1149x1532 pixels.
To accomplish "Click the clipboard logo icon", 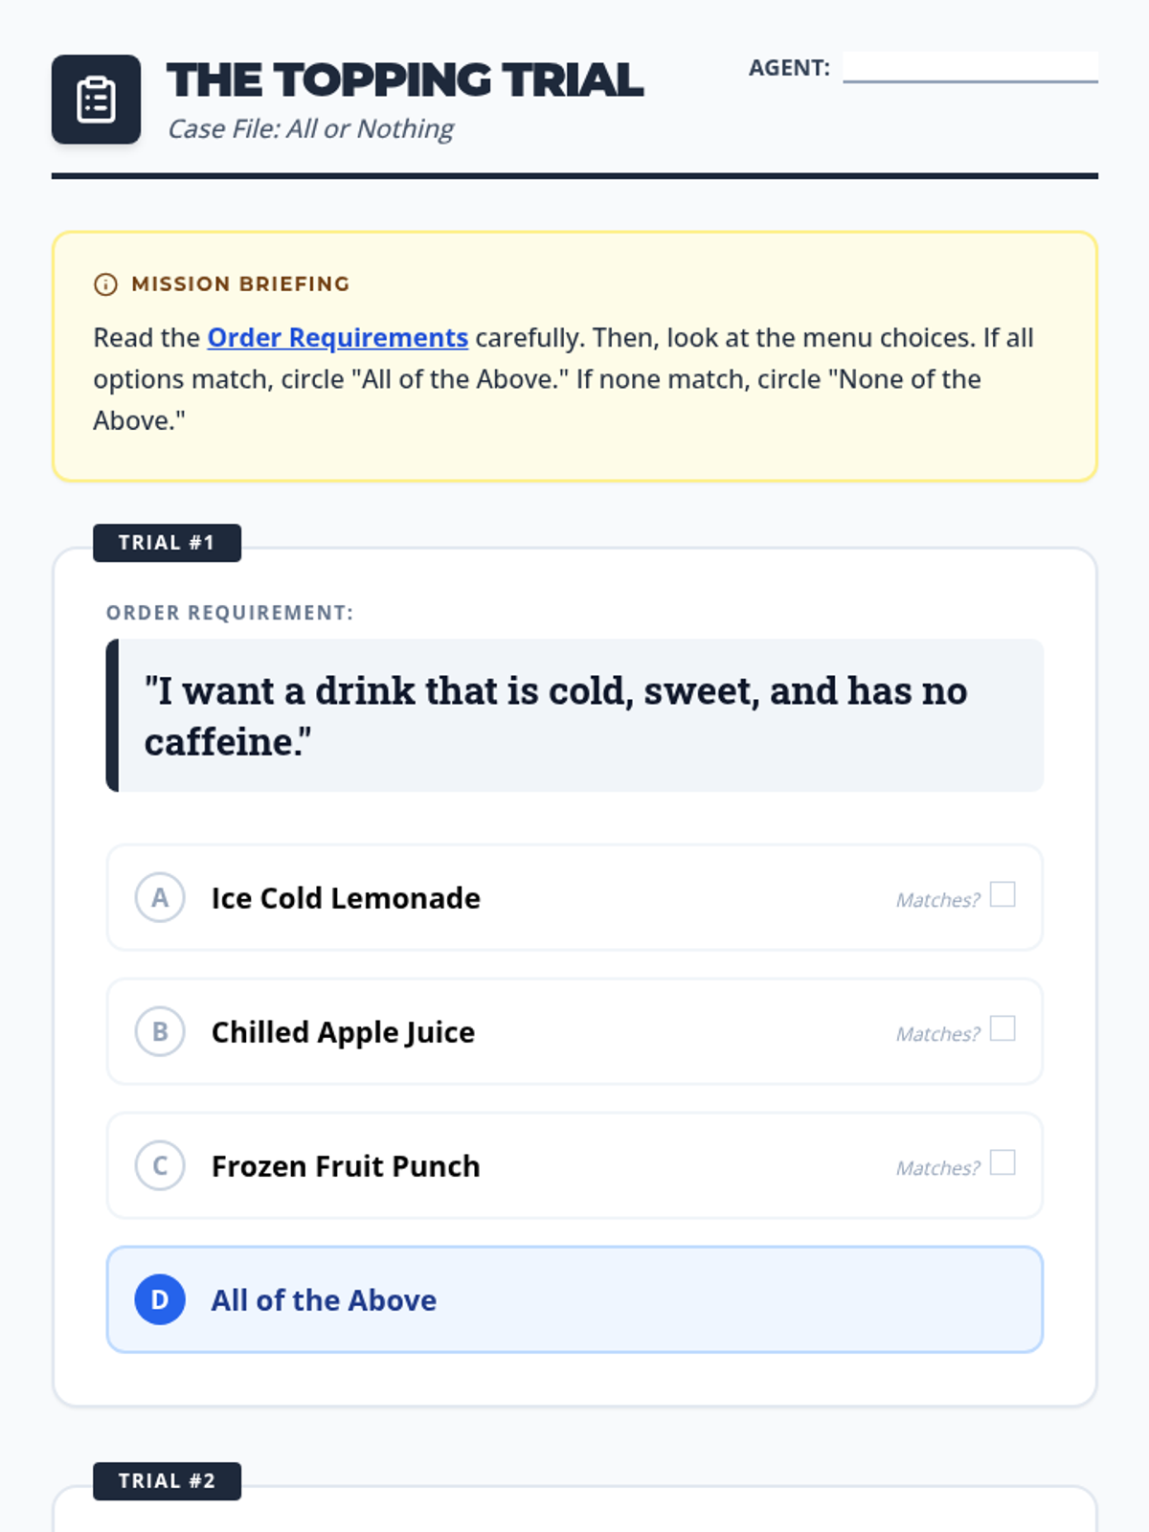I will point(96,100).
